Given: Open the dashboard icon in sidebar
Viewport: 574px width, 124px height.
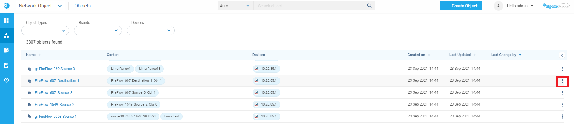Looking at the screenshot, I should 6,21.
